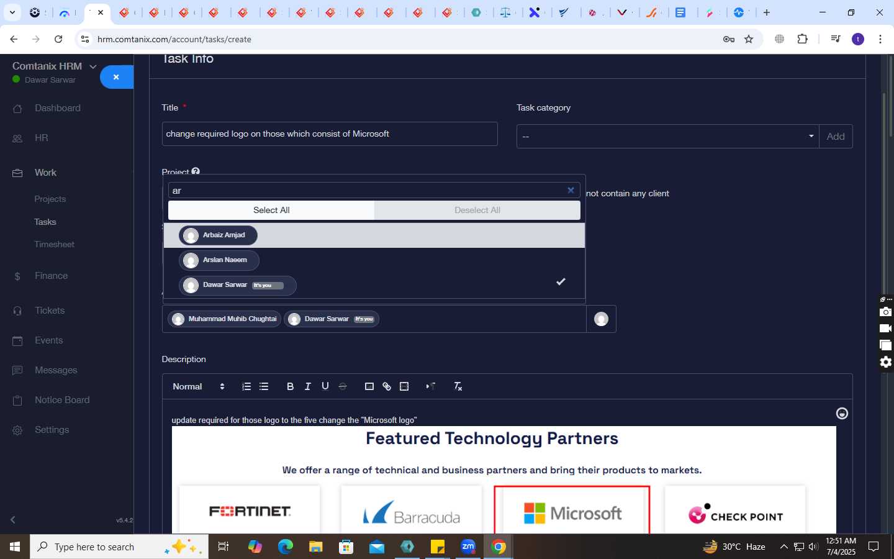This screenshot has height=559, width=894.
Task: Open Microsoft Edge from the taskbar
Action: pyautogui.click(x=286, y=547)
